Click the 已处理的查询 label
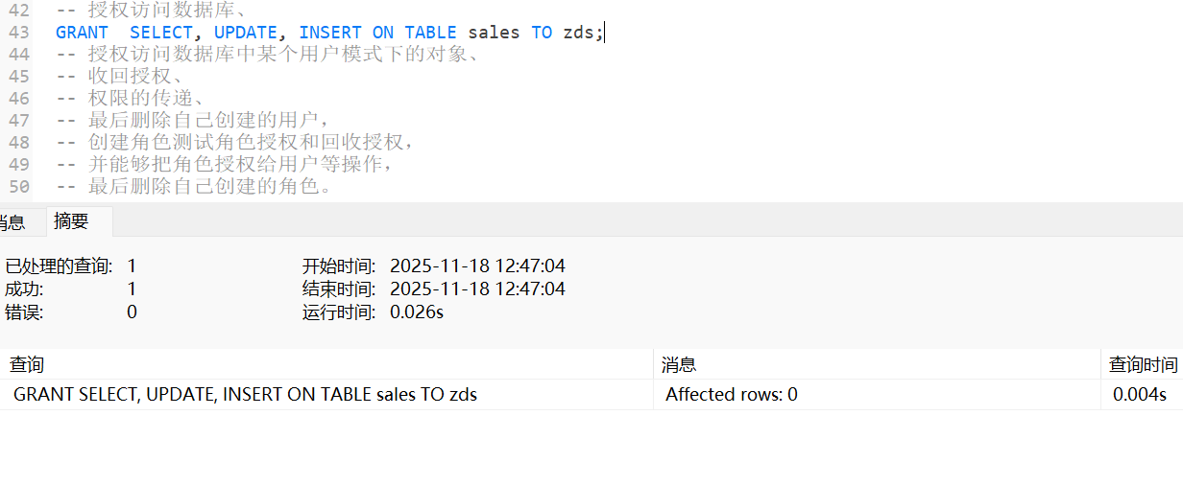 coord(59,266)
